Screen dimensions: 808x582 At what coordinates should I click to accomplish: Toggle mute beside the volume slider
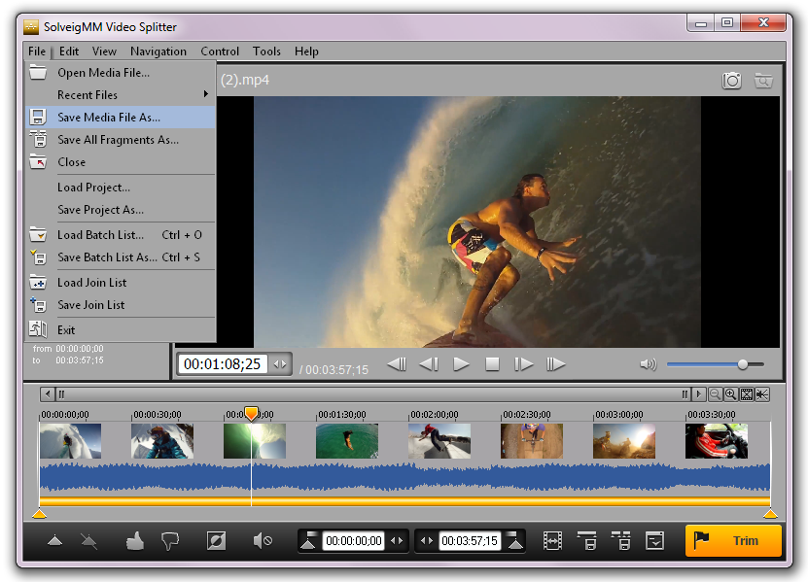[648, 364]
